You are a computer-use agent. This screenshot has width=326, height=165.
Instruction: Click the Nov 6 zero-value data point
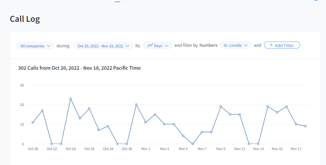tap(193, 144)
